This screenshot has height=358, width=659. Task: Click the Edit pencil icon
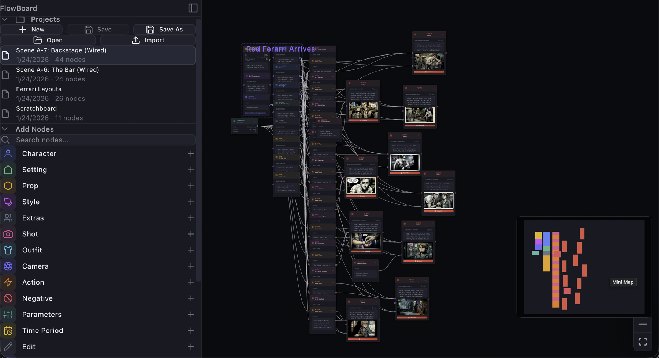tap(8, 347)
